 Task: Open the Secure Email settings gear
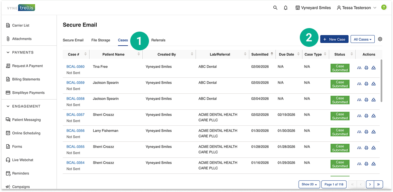(380, 39)
